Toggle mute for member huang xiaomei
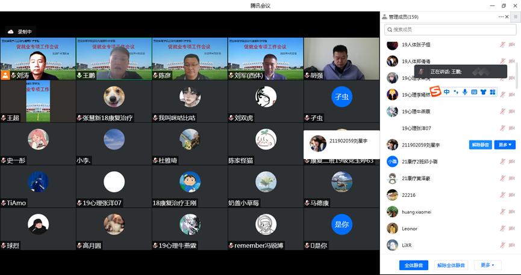The height and width of the screenshot is (275, 521). 502,212
